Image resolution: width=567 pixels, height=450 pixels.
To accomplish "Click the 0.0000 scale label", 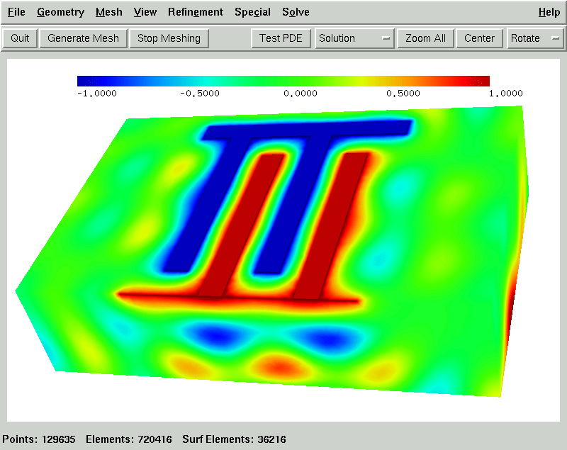I will pyautogui.click(x=300, y=94).
